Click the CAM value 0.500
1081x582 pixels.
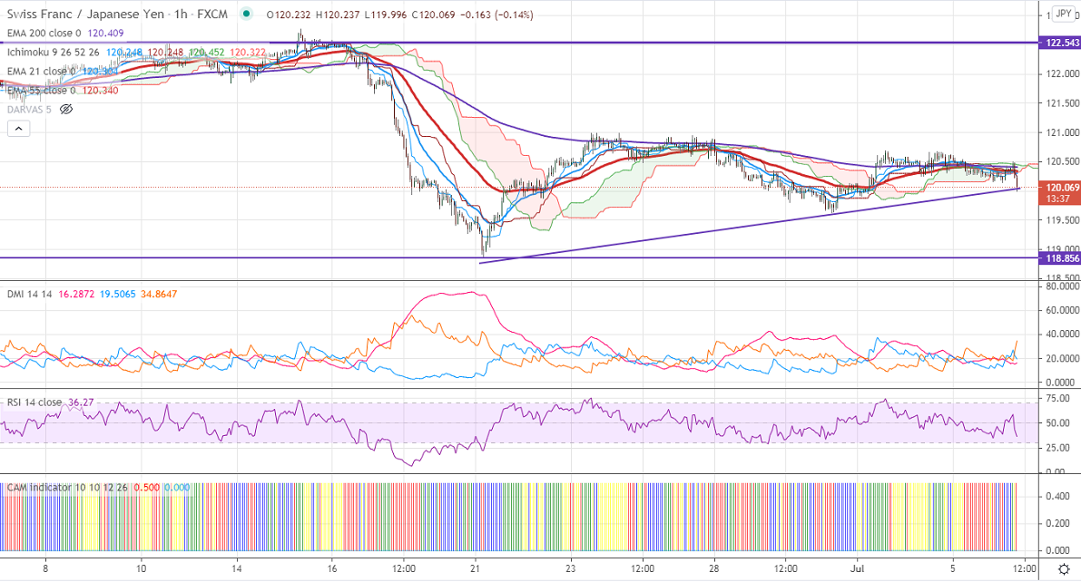146,487
